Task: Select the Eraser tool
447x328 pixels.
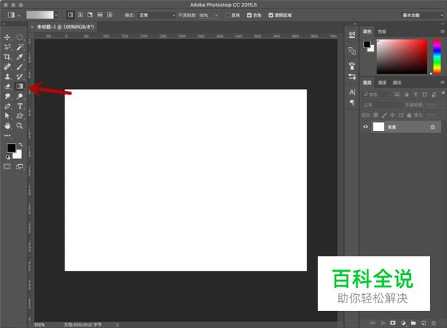Action: pos(8,86)
